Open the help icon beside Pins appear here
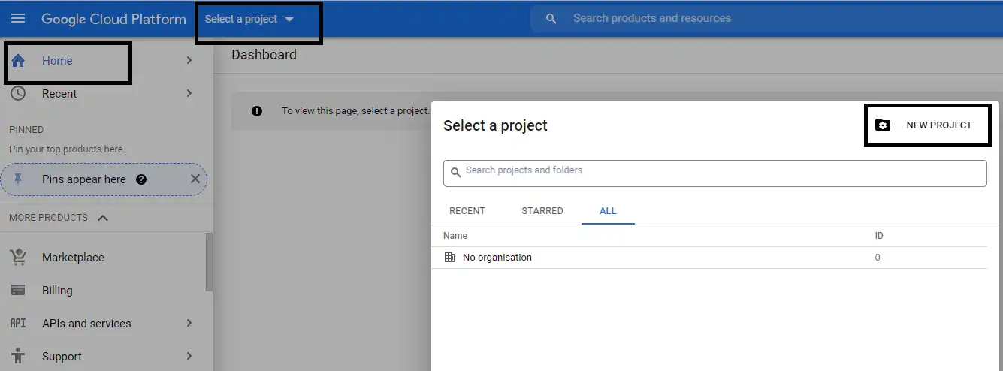1003x371 pixels. tap(141, 179)
